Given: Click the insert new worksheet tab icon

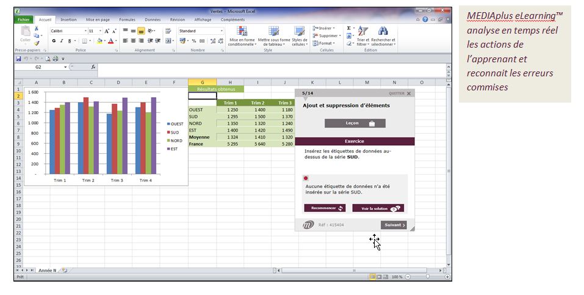Looking at the screenshot, I should (65, 271).
